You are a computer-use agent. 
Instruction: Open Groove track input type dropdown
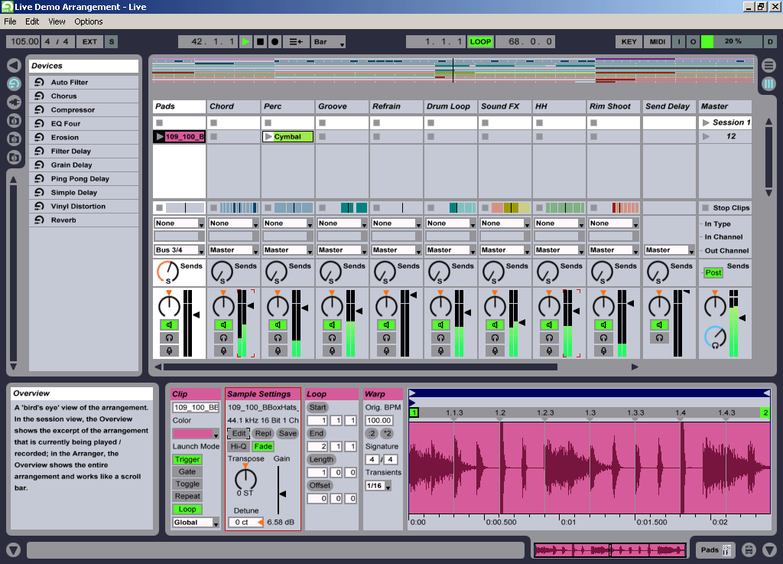click(342, 223)
